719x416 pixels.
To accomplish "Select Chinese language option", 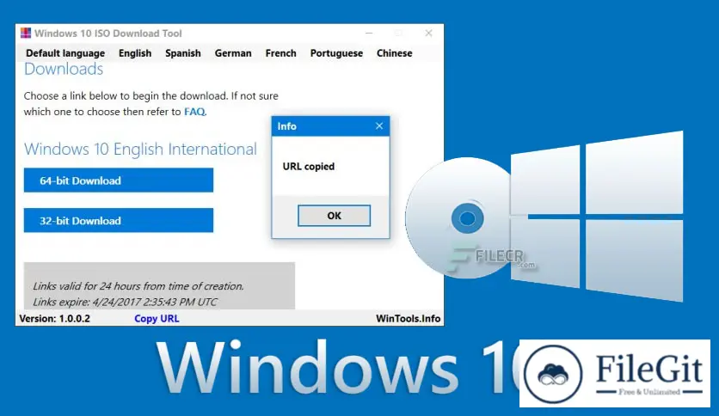I will (x=395, y=53).
